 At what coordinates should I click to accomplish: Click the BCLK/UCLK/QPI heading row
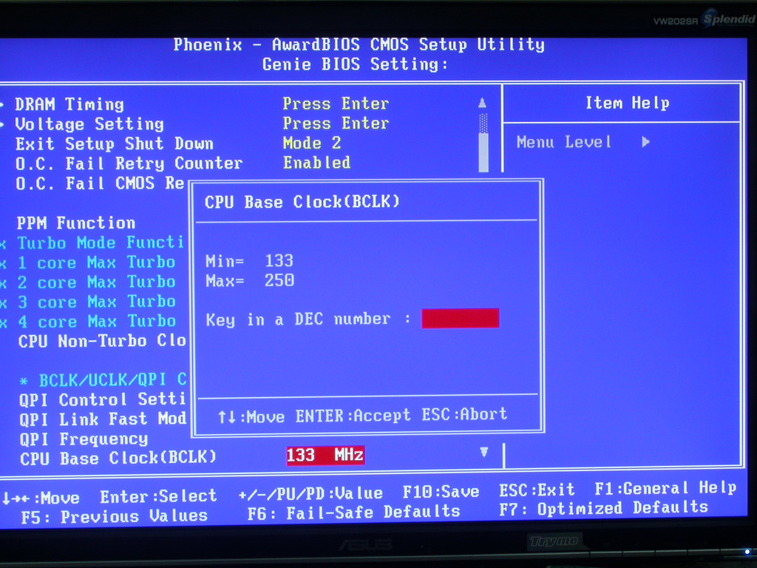point(103,380)
